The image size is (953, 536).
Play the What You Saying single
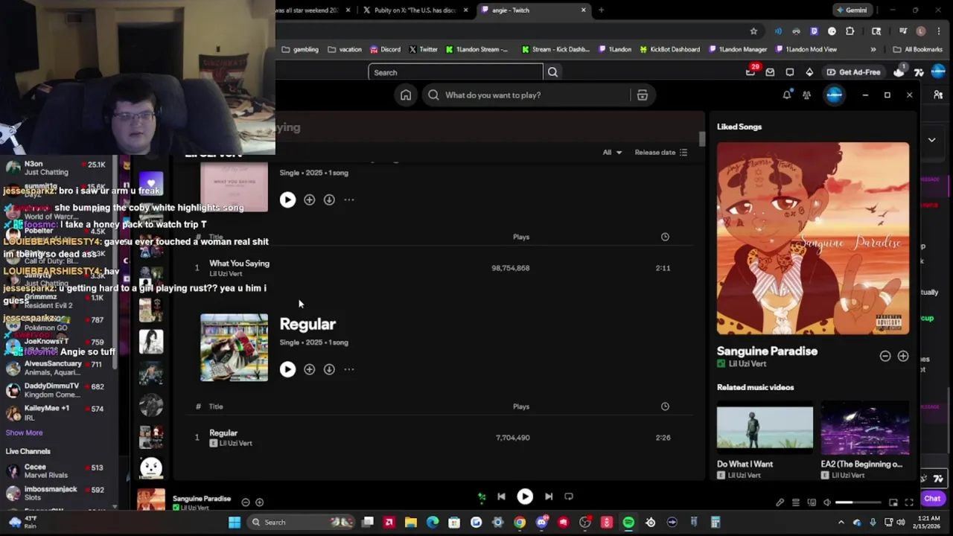pyautogui.click(x=287, y=200)
